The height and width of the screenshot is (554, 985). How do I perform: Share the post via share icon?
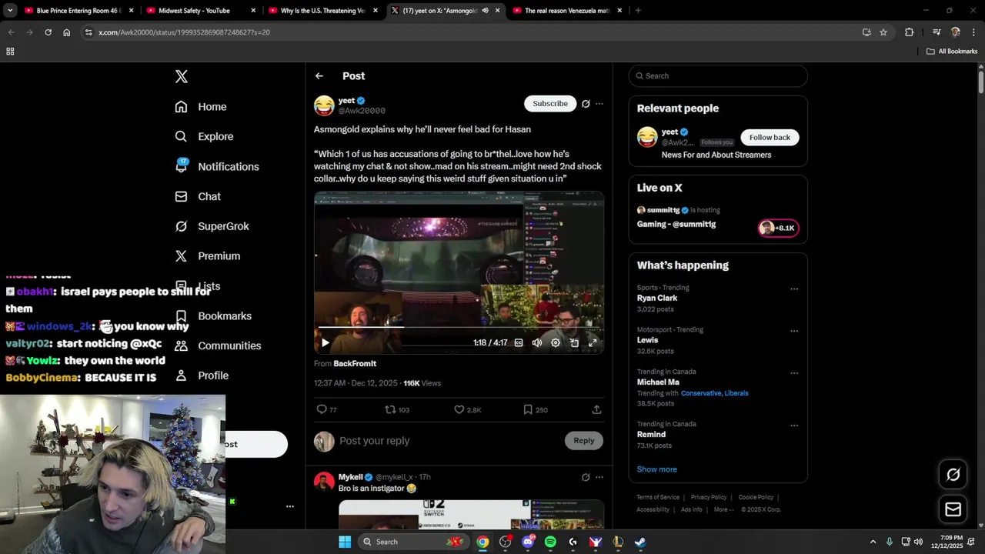point(596,409)
